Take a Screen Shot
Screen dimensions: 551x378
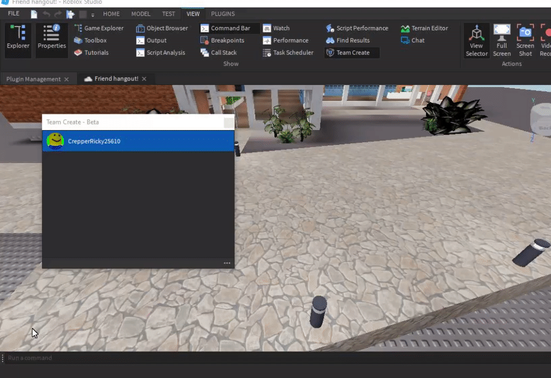click(525, 40)
